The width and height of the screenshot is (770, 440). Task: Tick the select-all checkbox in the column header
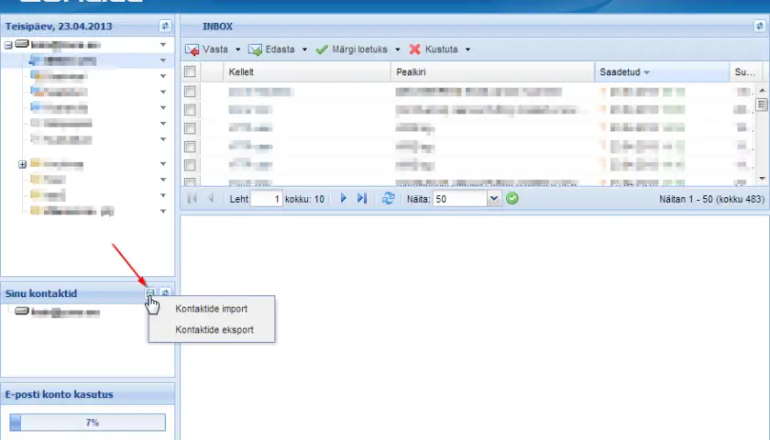pyautogui.click(x=190, y=71)
